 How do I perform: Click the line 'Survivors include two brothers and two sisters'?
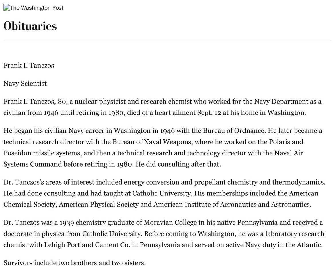point(75,263)
